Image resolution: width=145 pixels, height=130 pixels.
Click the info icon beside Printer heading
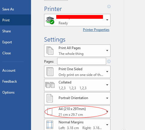(109, 7)
